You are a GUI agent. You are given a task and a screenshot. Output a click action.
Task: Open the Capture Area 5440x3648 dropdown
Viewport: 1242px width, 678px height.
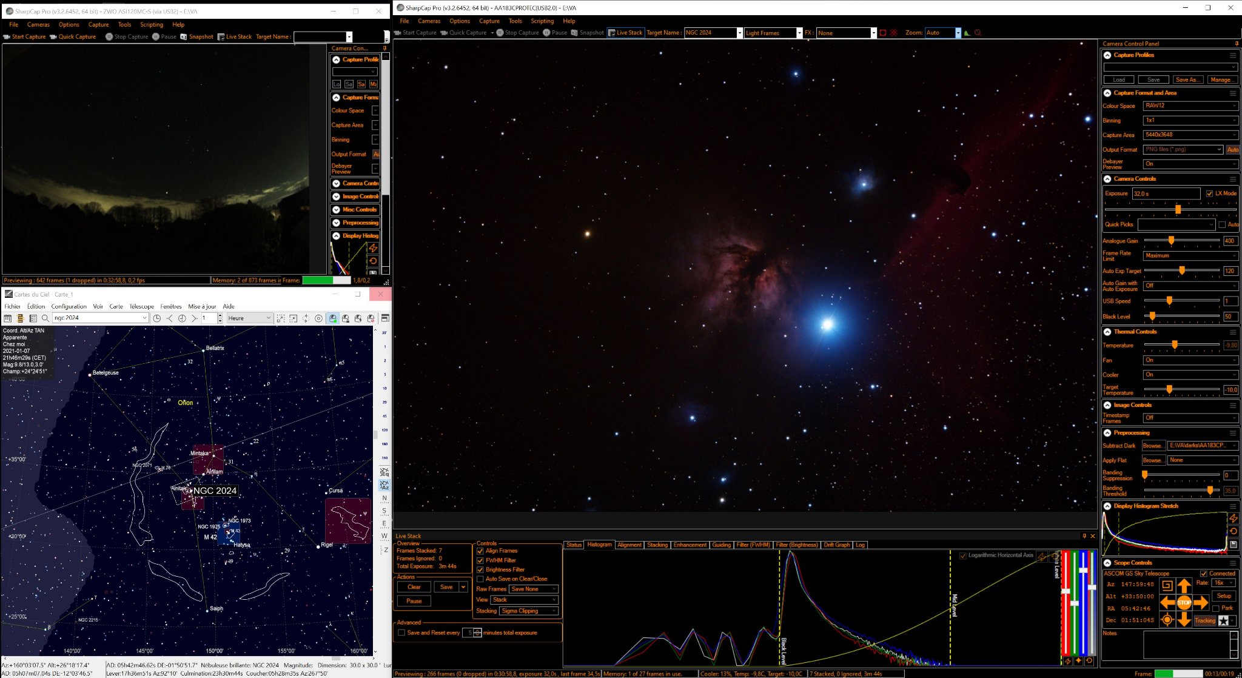1190,135
